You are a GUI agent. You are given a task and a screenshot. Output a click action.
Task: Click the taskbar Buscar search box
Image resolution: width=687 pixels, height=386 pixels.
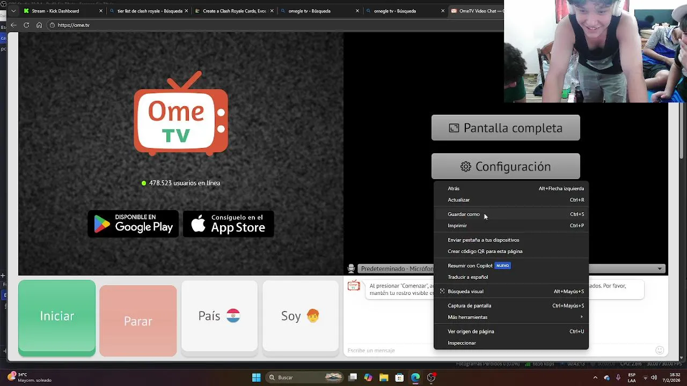[x=305, y=377]
